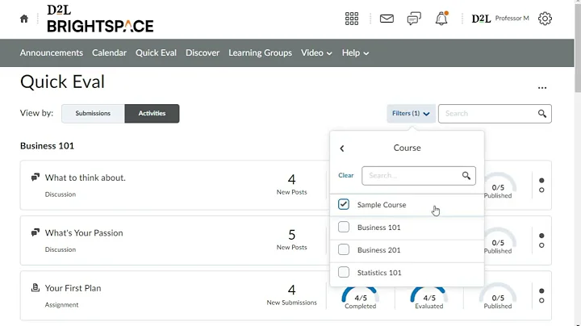Click the filled dot indicator in the Your First Plan row
Screen dimensions: 581x326
point(541,290)
